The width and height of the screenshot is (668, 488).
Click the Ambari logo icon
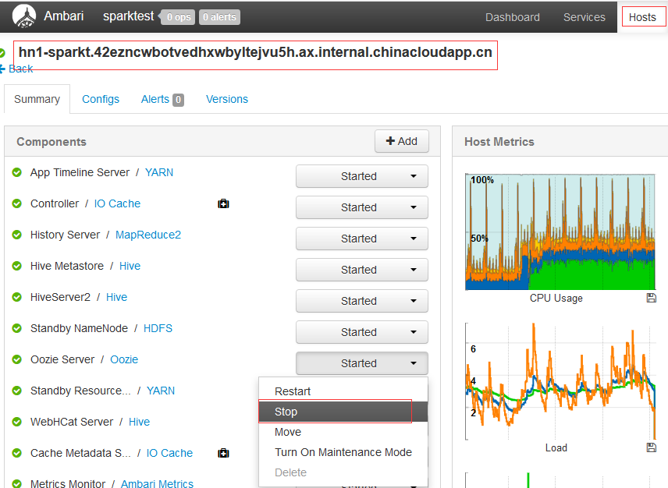(x=23, y=16)
